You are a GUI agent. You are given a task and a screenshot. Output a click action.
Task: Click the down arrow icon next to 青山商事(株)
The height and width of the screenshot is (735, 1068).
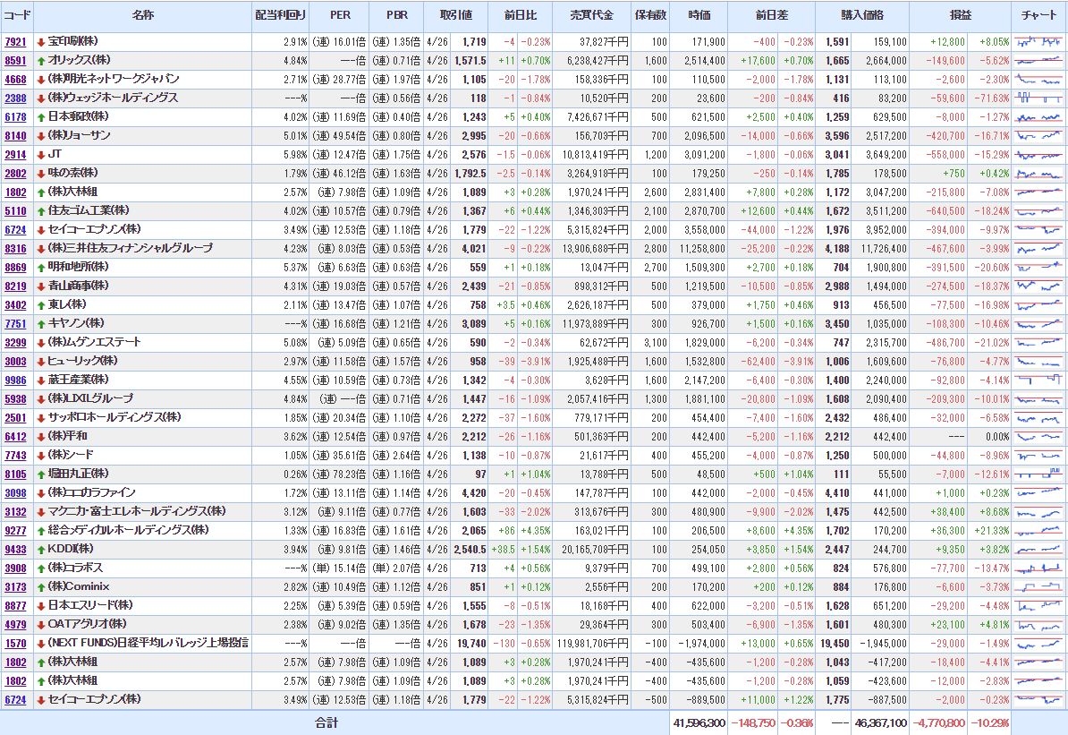pos(41,286)
